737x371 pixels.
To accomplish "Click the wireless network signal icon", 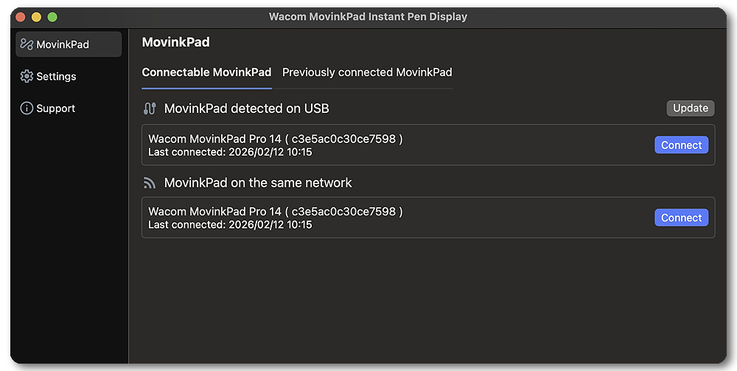I will [x=150, y=183].
